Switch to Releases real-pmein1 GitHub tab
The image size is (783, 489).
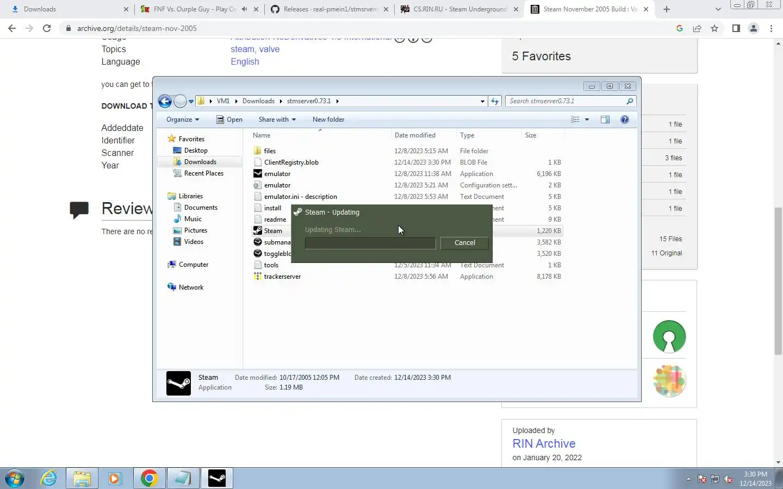point(328,9)
